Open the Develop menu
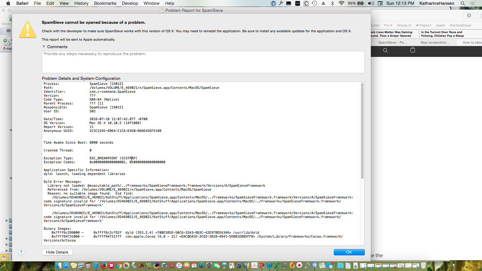The width and height of the screenshot is (482, 271). [x=130, y=3]
